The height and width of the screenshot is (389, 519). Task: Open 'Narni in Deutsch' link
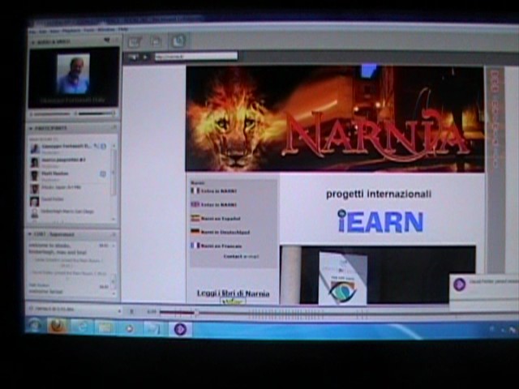coord(220,232)
